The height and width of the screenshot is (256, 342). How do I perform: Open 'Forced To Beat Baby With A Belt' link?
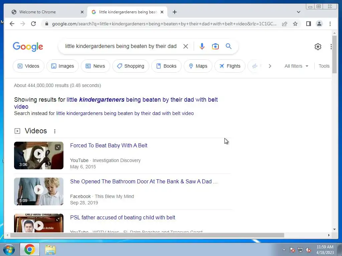[x=109, y=145]
